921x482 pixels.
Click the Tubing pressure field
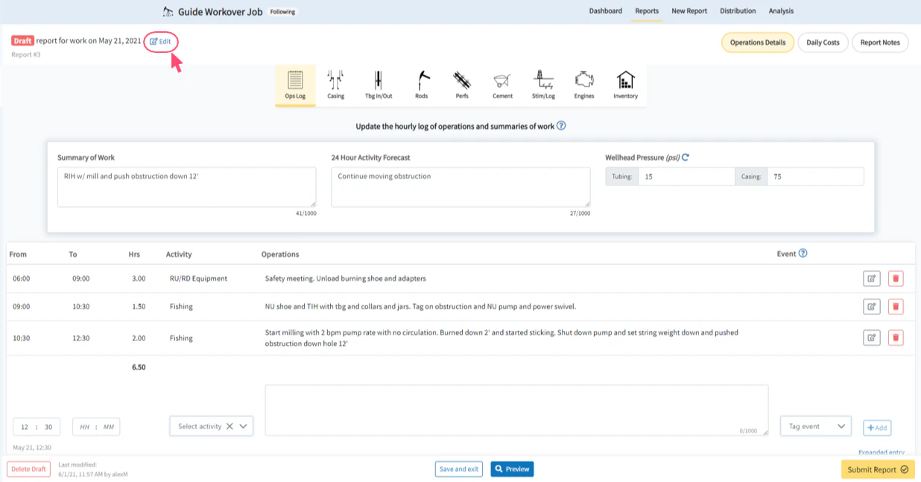686,177
